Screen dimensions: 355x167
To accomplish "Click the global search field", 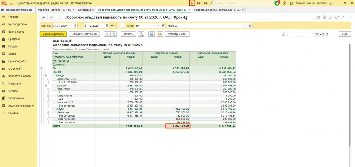I will 242,3.
